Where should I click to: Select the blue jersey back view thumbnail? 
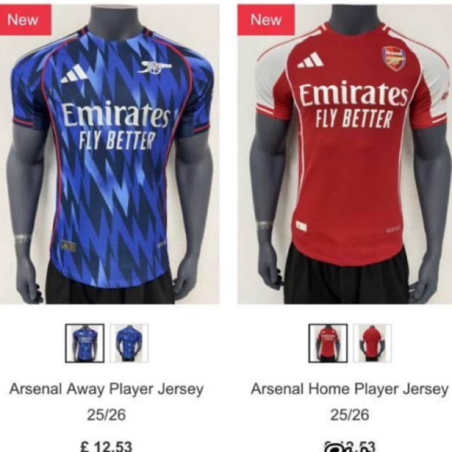(129, 343)
